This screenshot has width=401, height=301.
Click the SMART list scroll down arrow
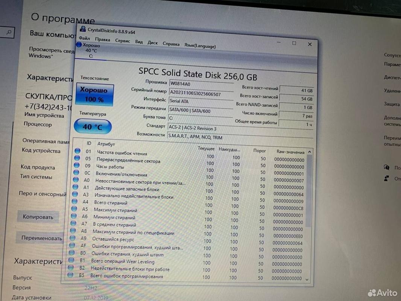(307, 280)
